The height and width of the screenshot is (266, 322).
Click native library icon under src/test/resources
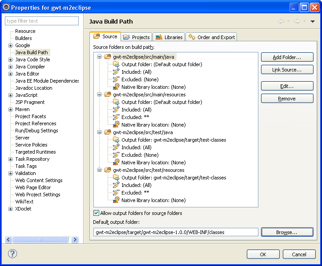116,200
